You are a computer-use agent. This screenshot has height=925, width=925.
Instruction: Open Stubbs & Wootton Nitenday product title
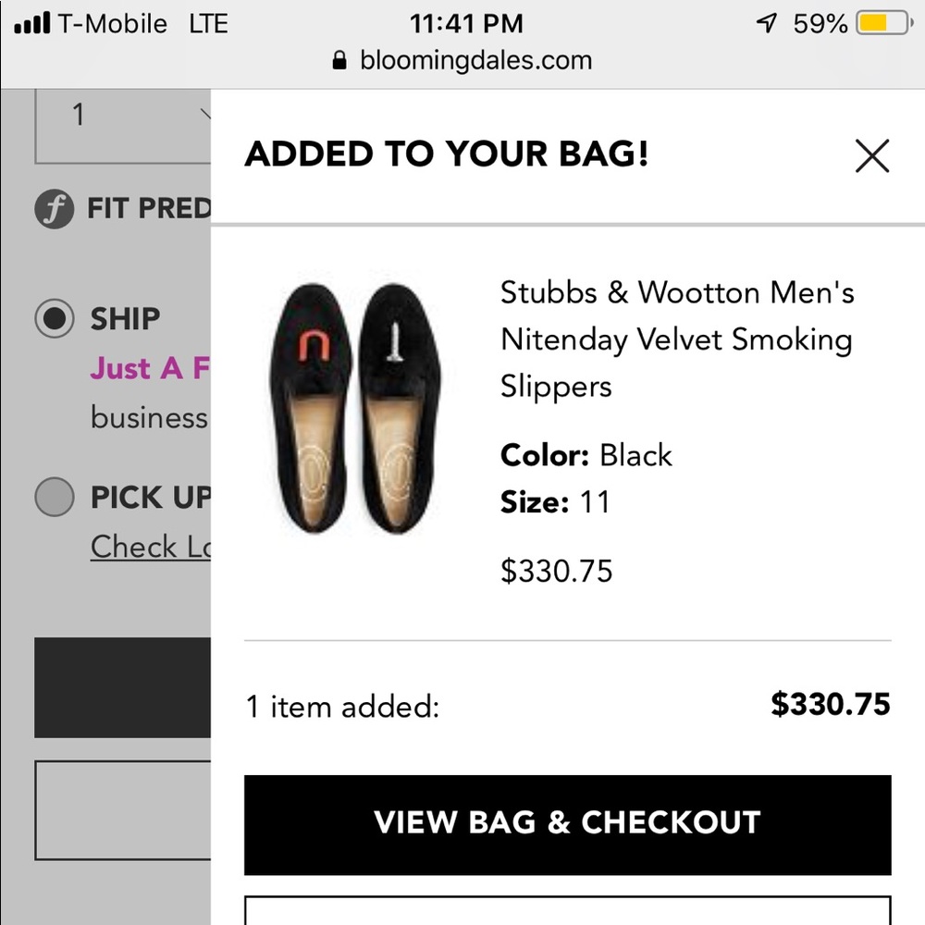[677, 339]
